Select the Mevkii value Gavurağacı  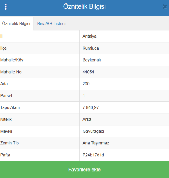click(x=93, y=131)
